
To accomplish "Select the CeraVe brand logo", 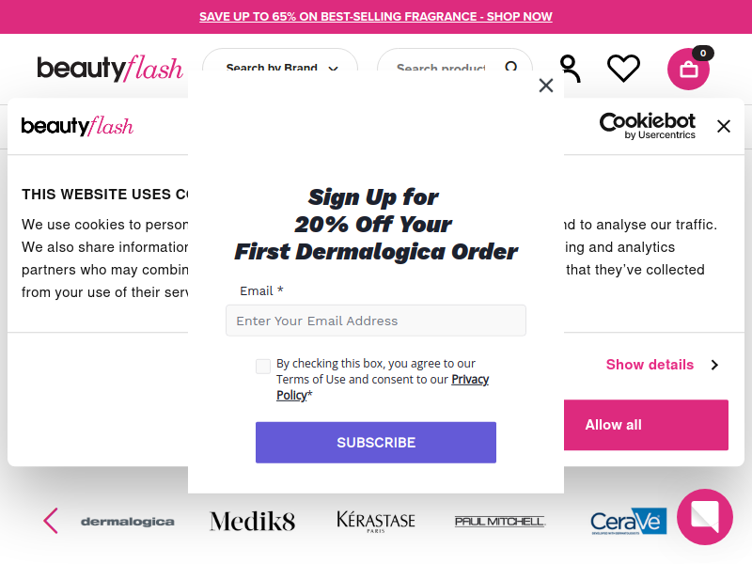I will click(628, 522).
